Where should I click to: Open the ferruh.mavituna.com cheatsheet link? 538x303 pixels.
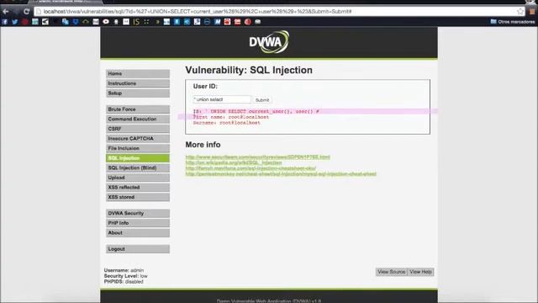(x=251, y=168)
